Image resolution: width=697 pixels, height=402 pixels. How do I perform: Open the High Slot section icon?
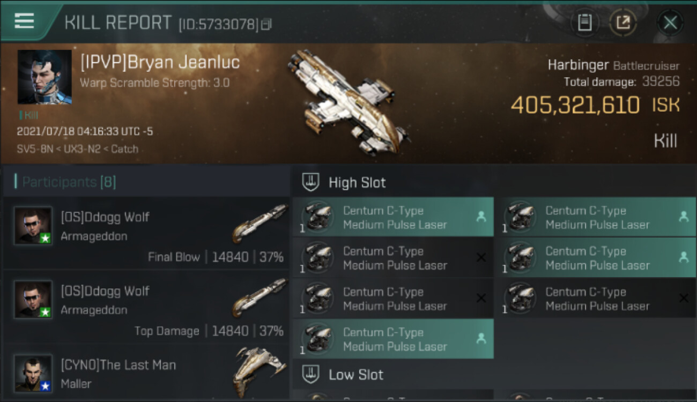(x=311, y=182)
